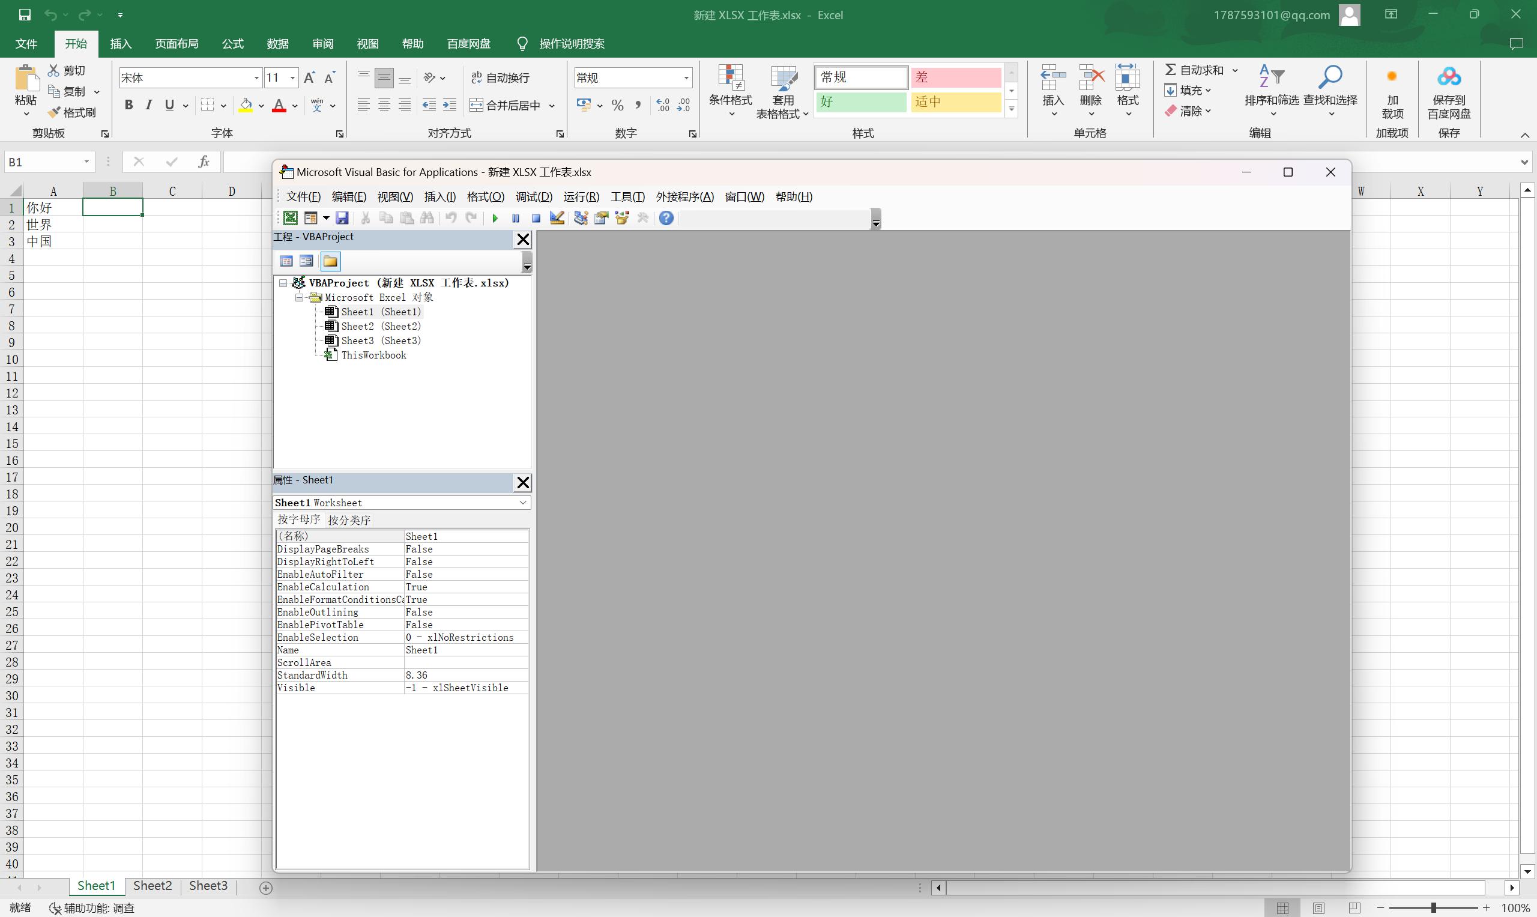The image size is (1537, 917).
Task: Open VBA 运行(R) menu
Action: click(581, 197)
